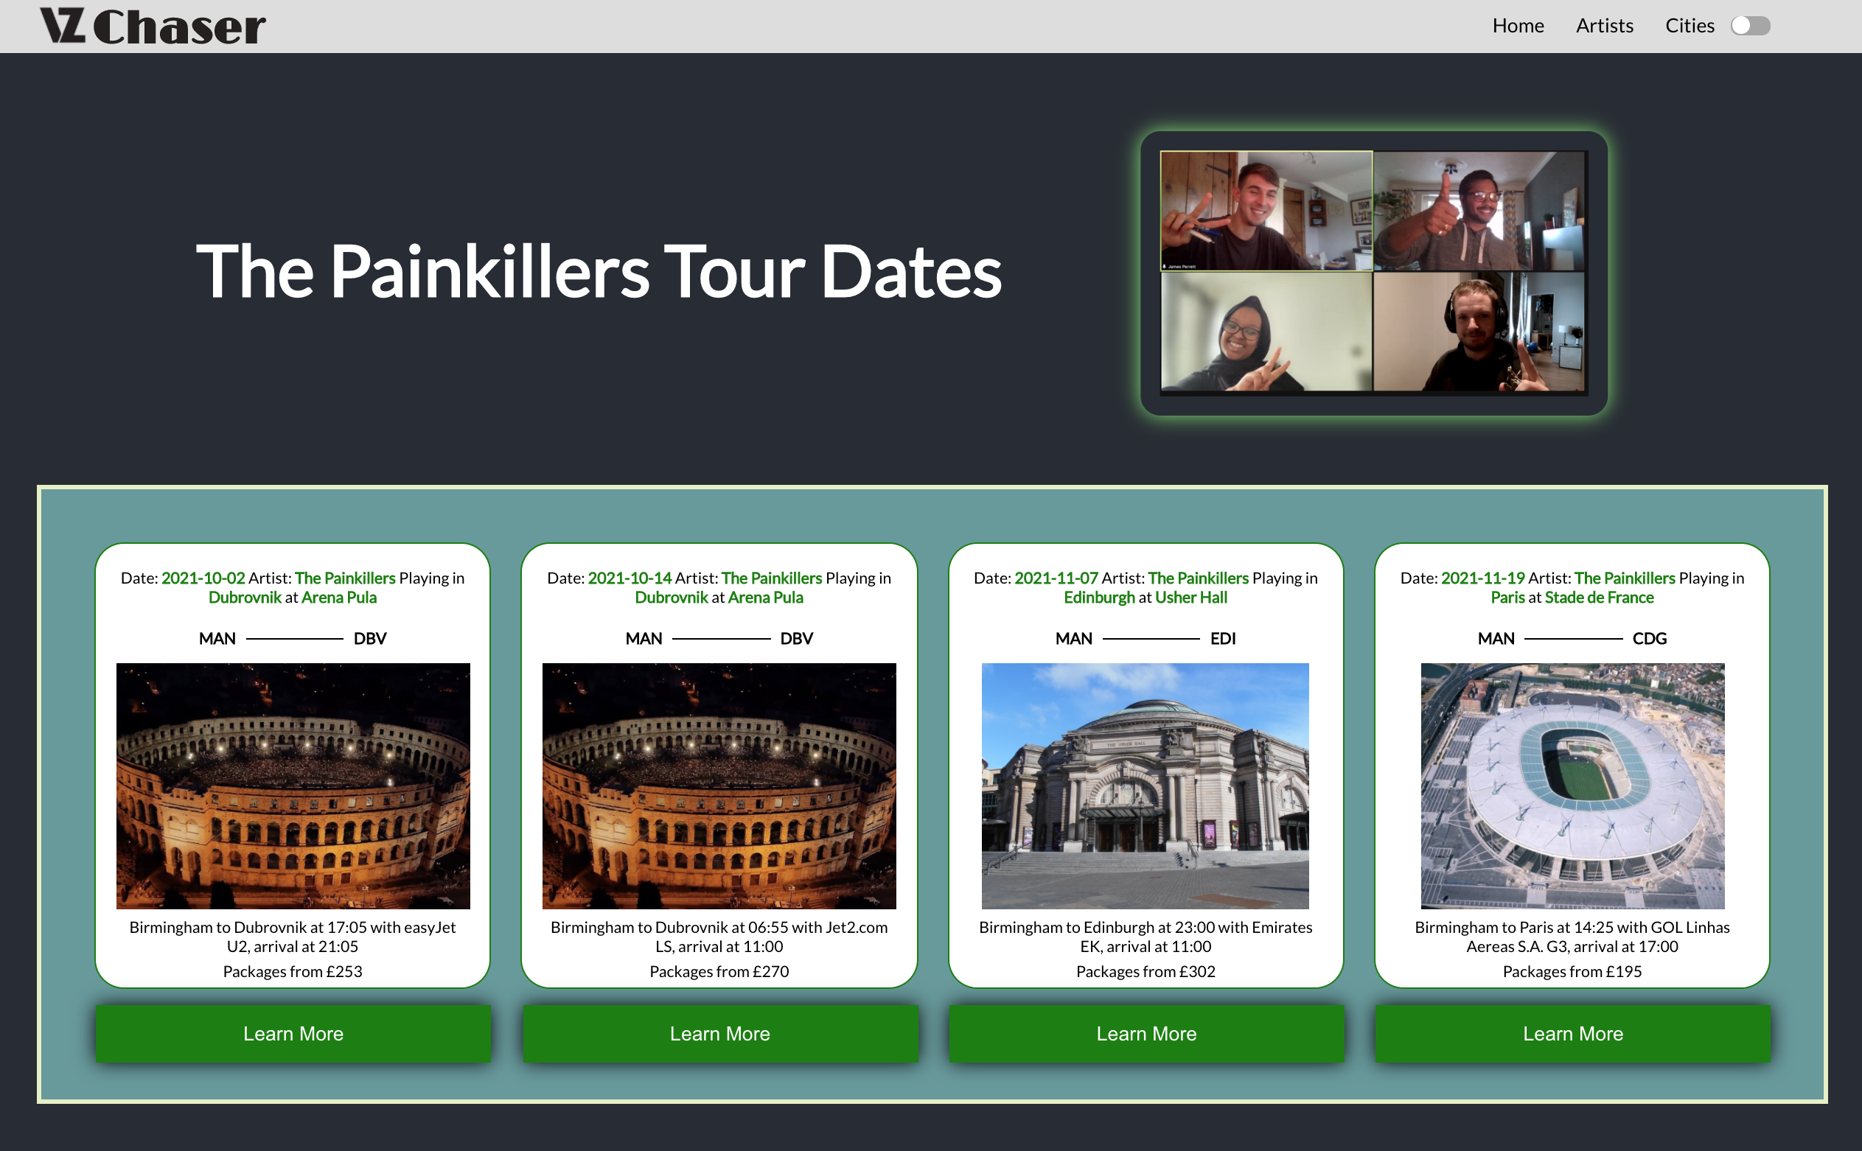The image size is (1862, 1151).
Task: Open The Painkillers link in Edinburgh card
Action: pyautogui.click(x=1198, y=578)
